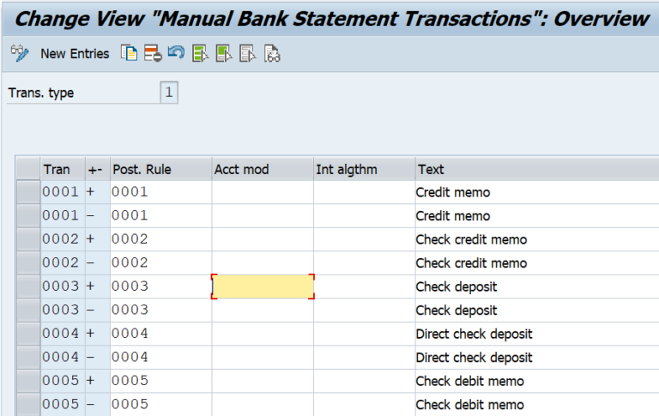
Task: Click Check debit memo text in − row
Action: (469, 405)
